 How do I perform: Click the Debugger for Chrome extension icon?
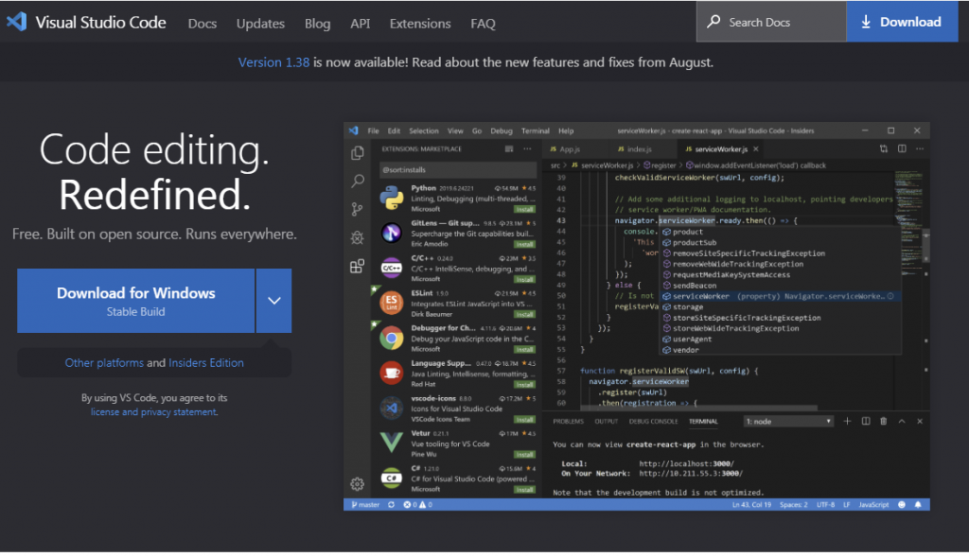[391, 338]
